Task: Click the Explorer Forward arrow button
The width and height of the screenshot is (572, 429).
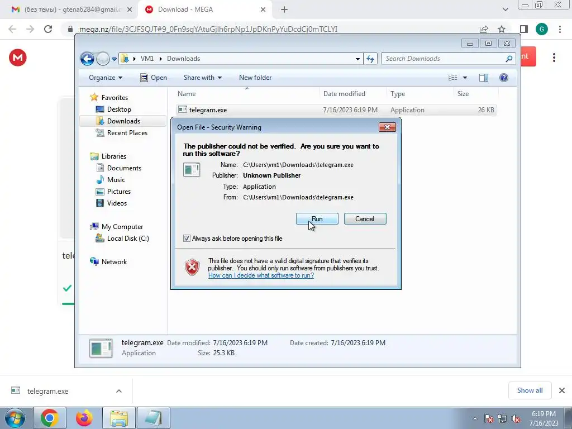Action: click(x=103, y=59)
